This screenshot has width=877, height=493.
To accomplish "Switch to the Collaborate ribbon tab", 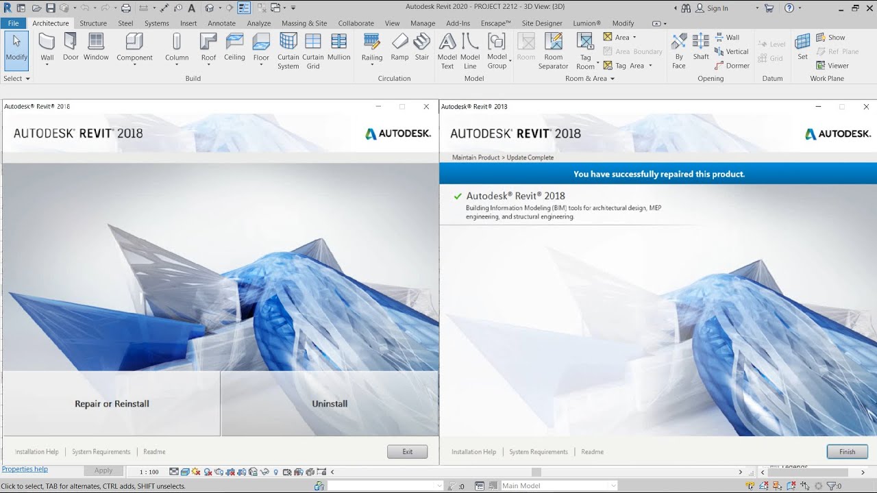I will coord(356,23).
